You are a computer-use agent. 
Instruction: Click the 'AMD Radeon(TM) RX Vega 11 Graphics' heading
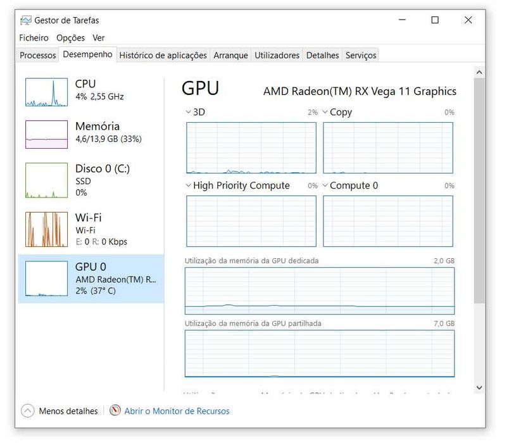click(x=360, y=91)
